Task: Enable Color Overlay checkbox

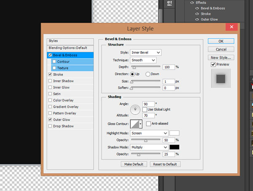Action: pyautogui.click(x=50, y=100)
